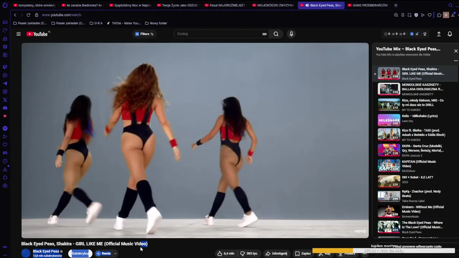Image resolution: width=459 pixels, height=258 pixels.
Task: Open sidebar settings gear icon
Action: (5, 186)
